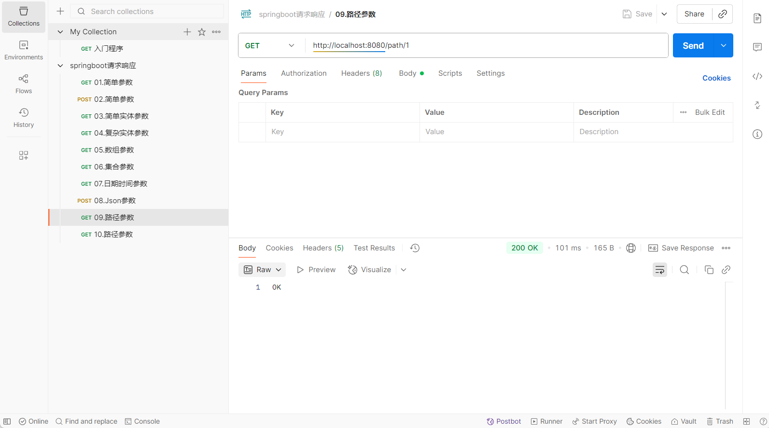
Task: Open Console from the status bar
Action: [142, 421]
